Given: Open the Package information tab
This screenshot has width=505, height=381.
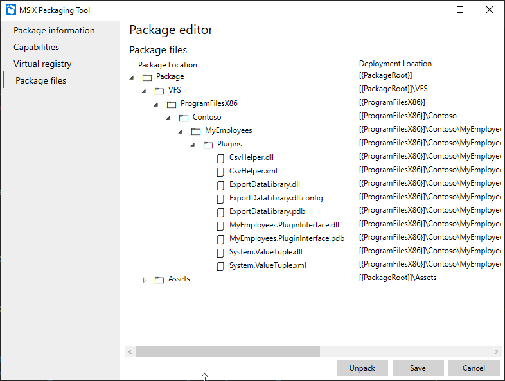Looking at the screenshot, I should click(x=54, y=31).
